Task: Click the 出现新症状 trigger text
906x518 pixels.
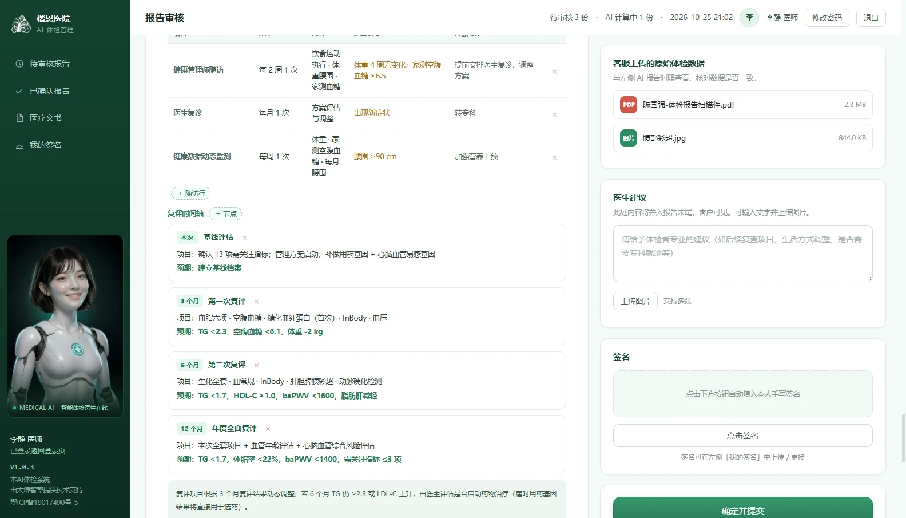Action: point(372,113)
